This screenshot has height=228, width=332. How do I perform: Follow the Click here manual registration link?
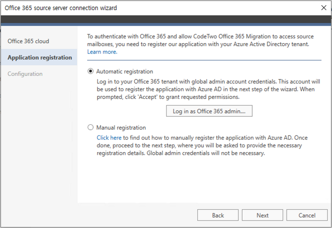[x=109, y=138]
